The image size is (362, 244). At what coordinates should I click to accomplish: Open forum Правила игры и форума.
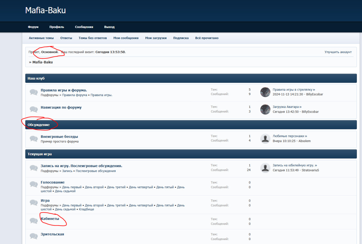64,90
